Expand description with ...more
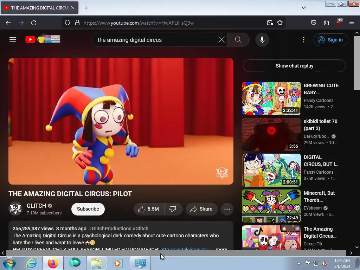 pos(221,249)
